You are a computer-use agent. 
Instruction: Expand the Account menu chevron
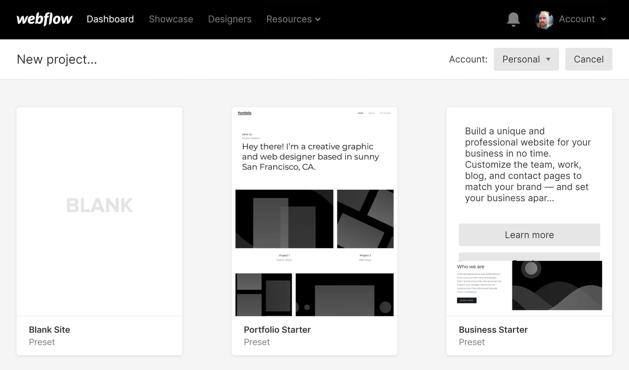click(604, 19)
